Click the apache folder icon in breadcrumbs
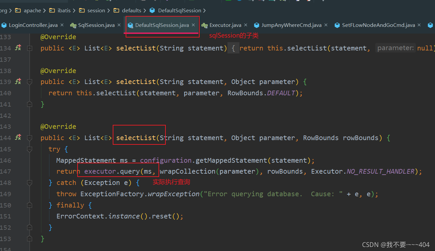The width and height of the screenshot is (435, 251). [x=19, y=11]
